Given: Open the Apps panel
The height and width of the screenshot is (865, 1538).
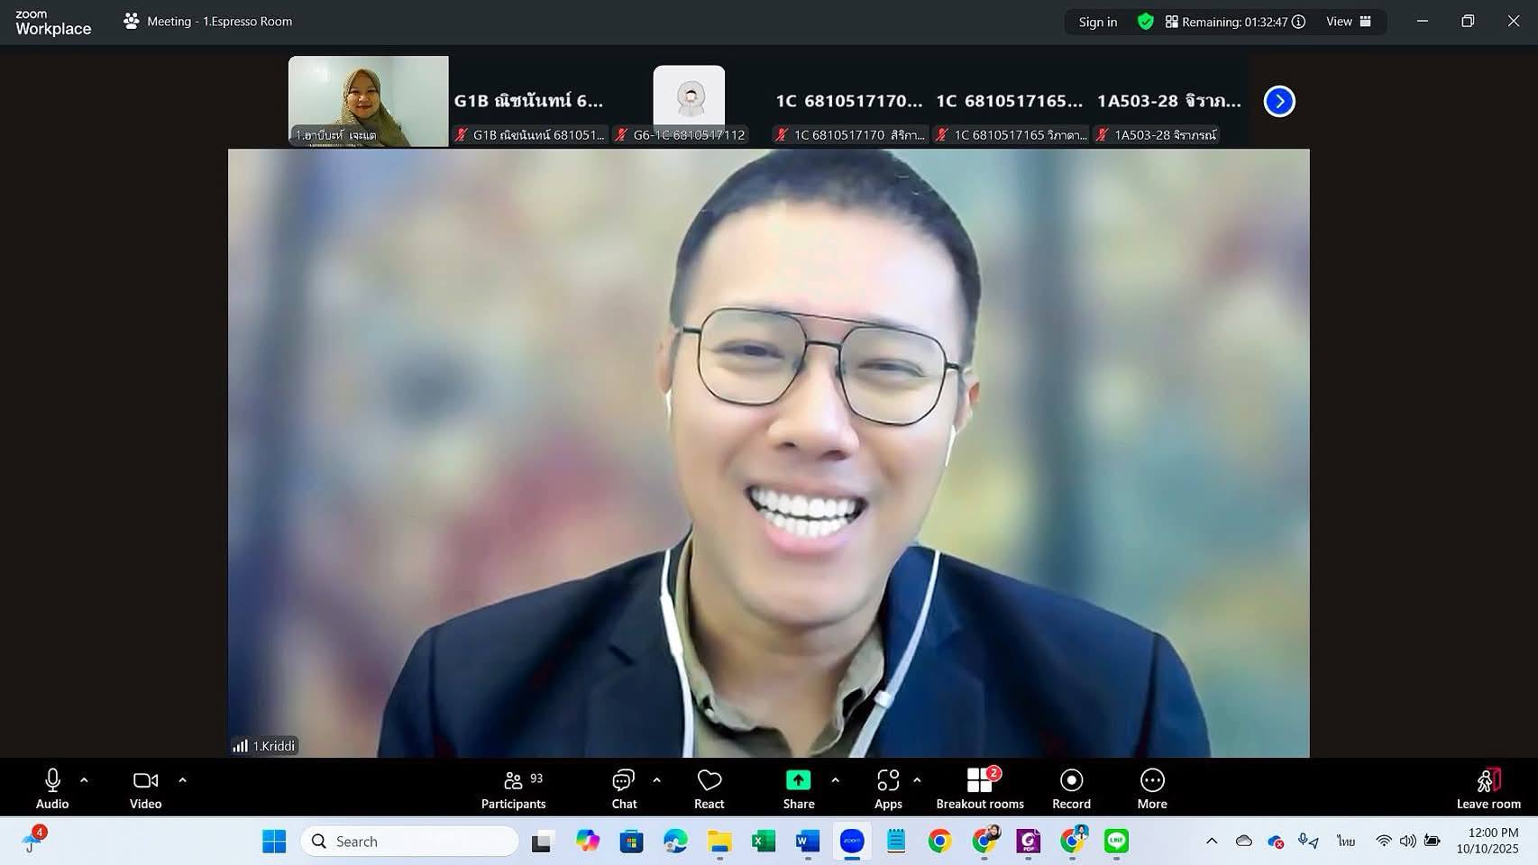Looking at the screenshot, I should point(887,788).
